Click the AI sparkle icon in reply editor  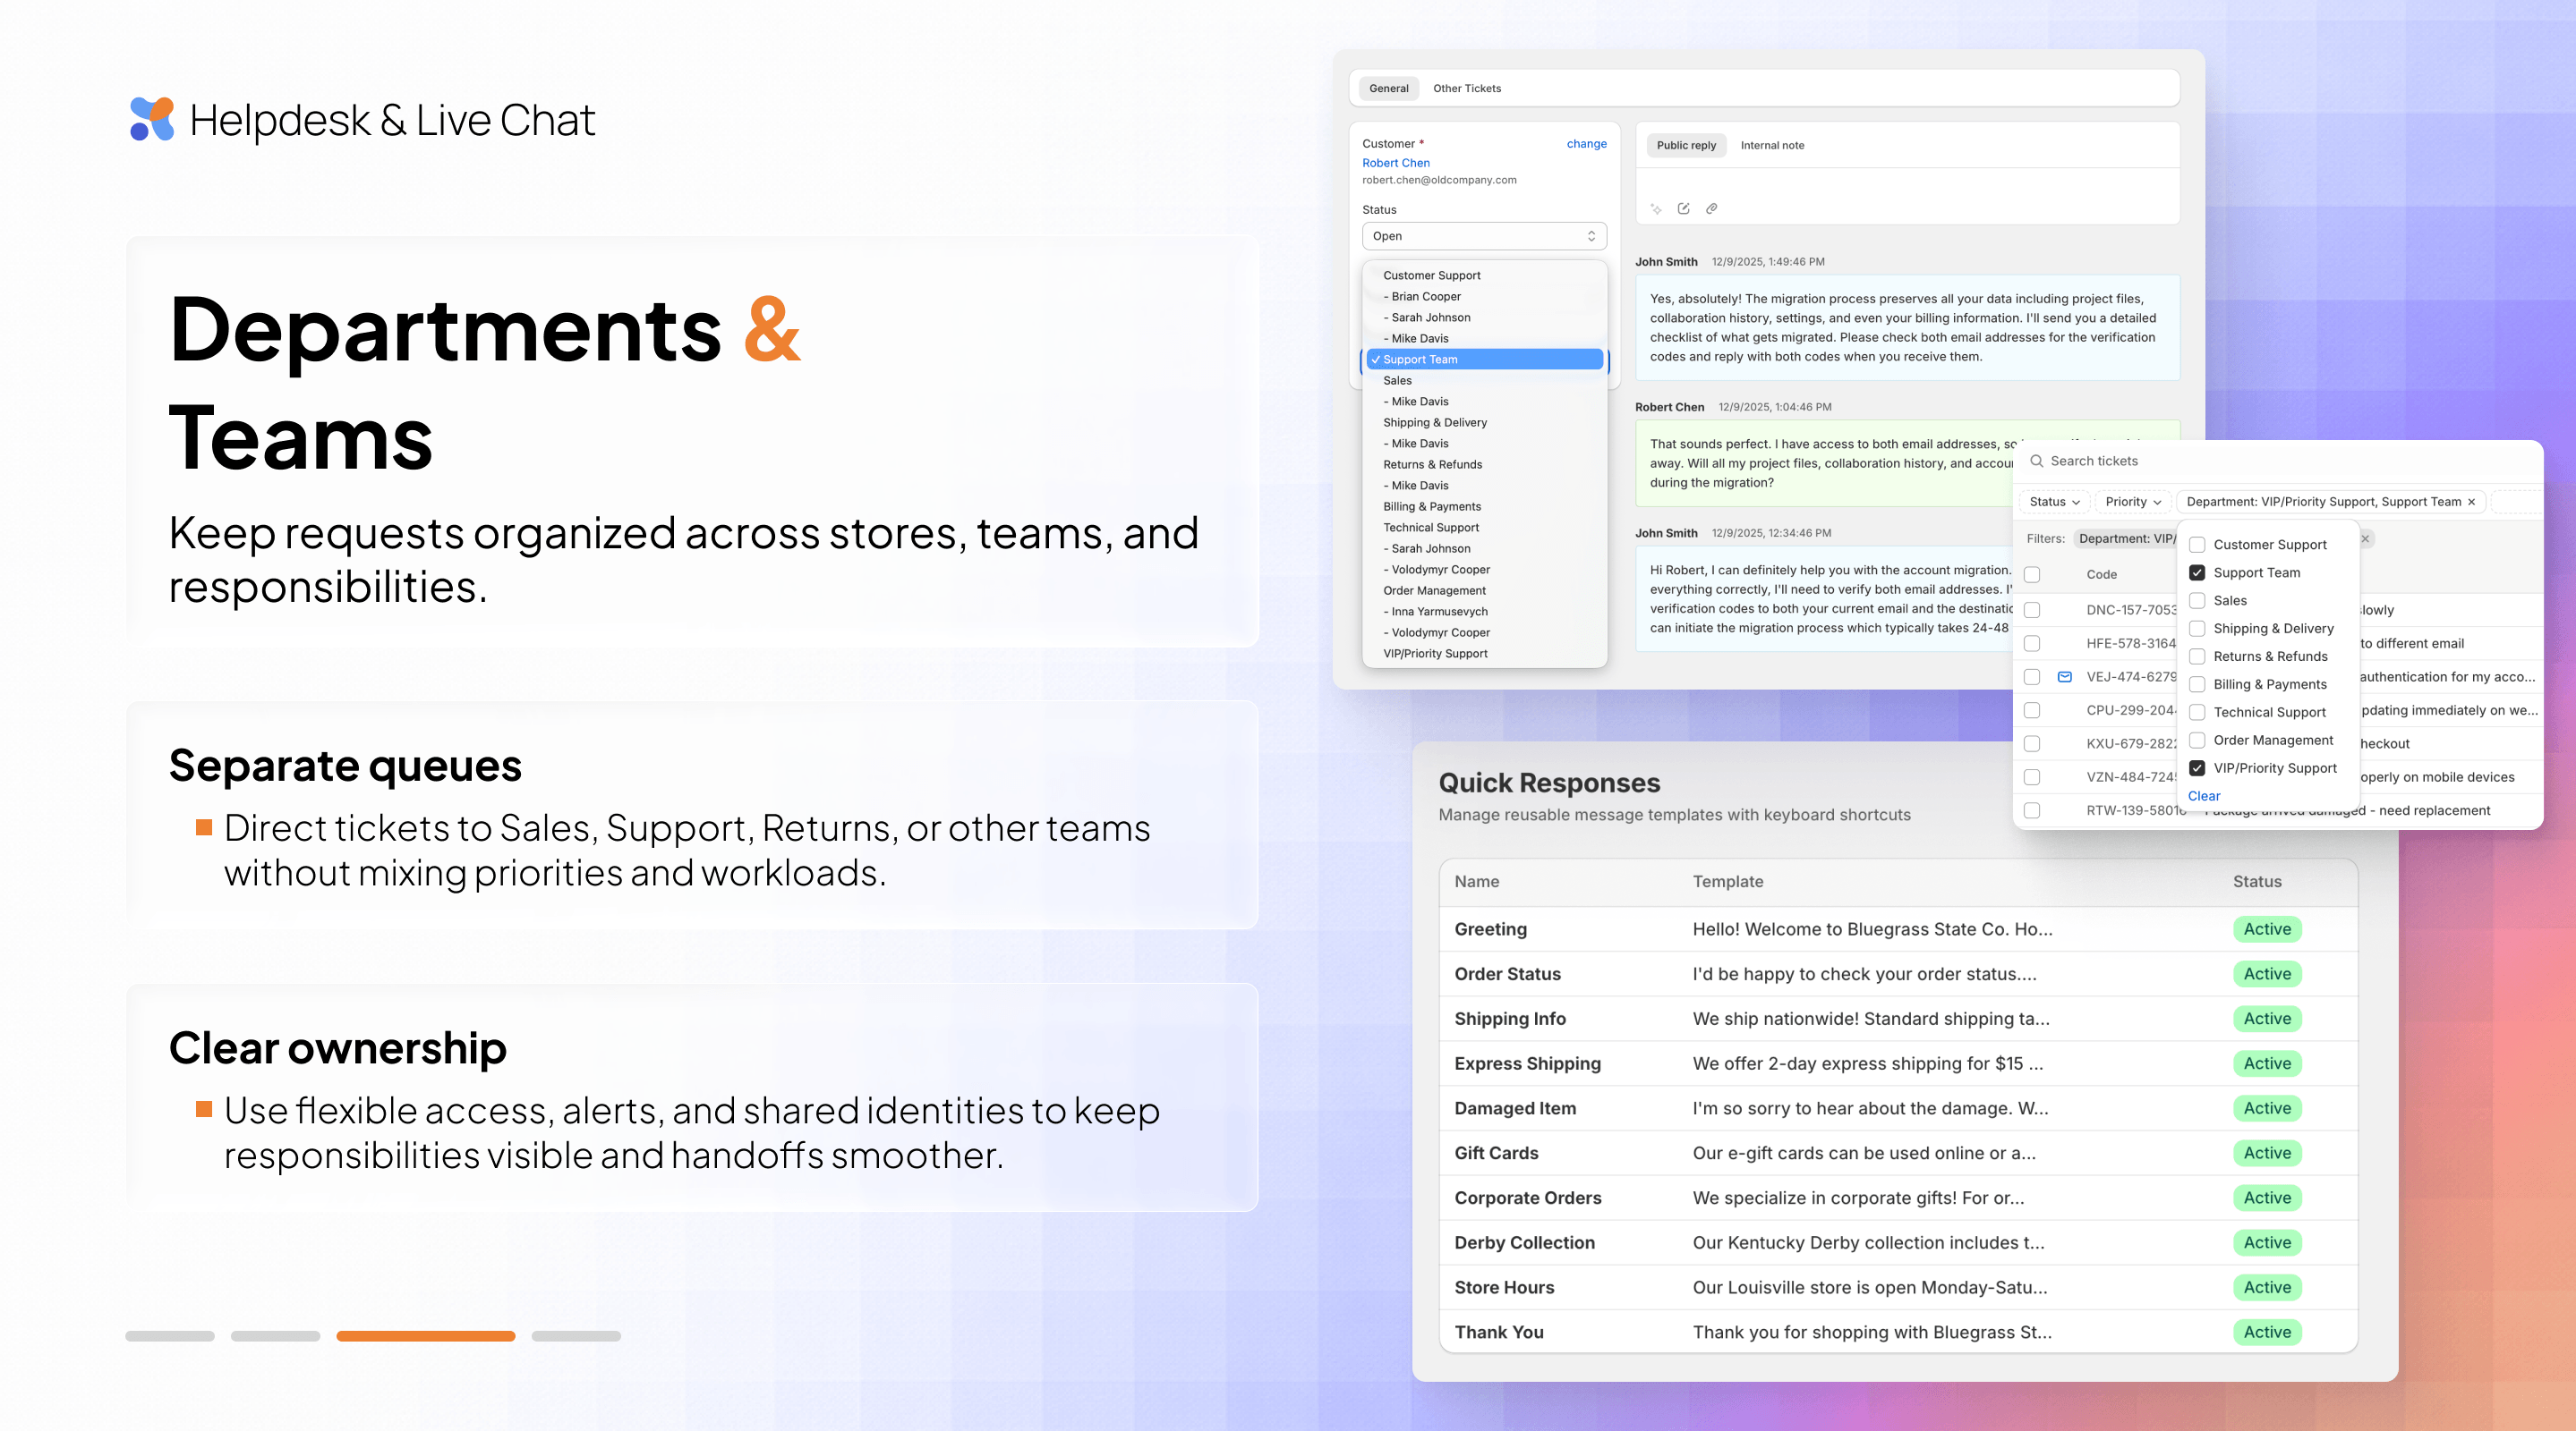click(1656, 209)
